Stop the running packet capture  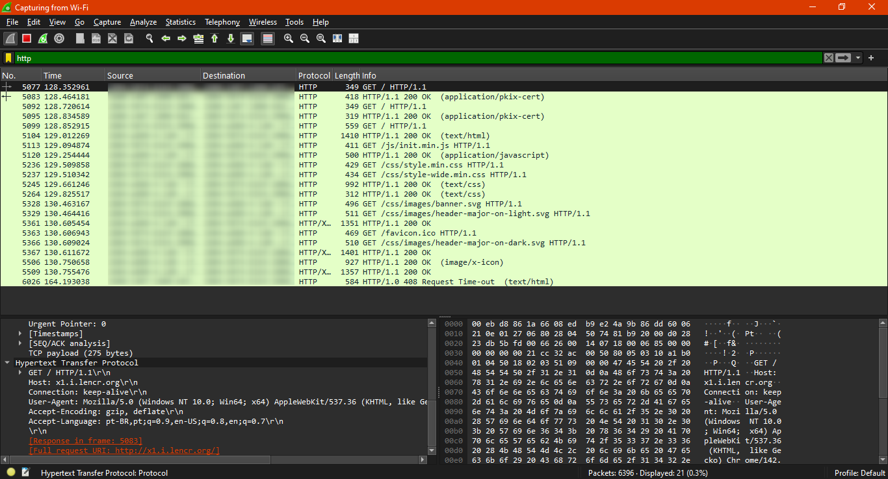[27, 39]
